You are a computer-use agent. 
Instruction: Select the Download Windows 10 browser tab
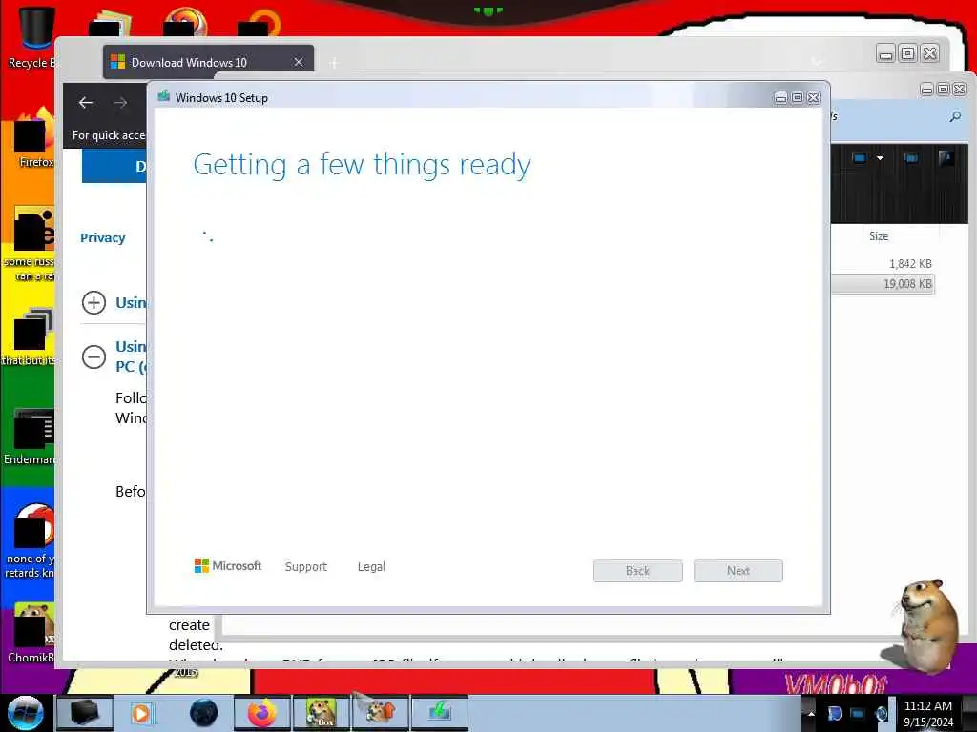point(208,62)
